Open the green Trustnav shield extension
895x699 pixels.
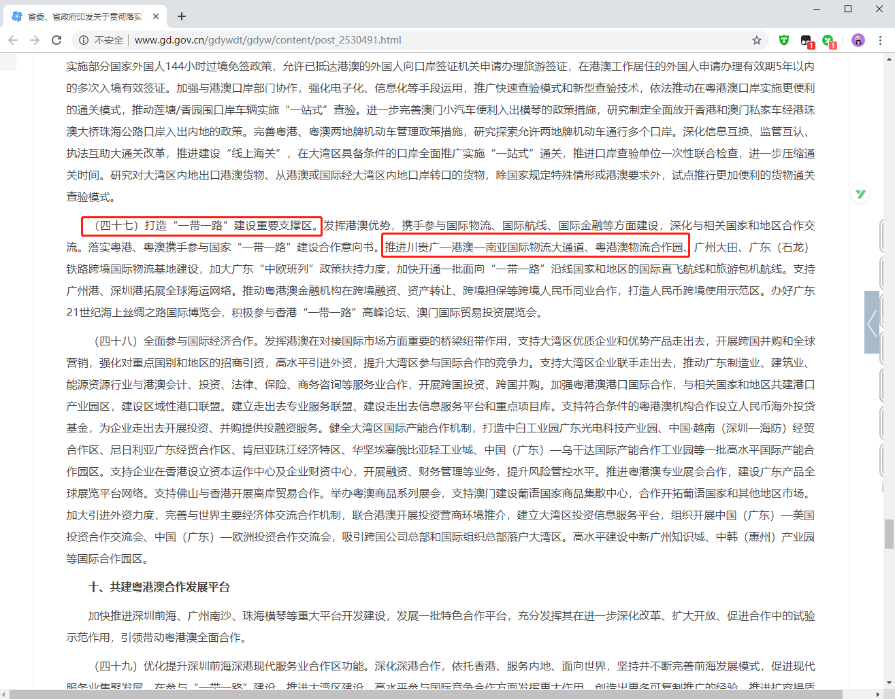(x=783, y=40)
